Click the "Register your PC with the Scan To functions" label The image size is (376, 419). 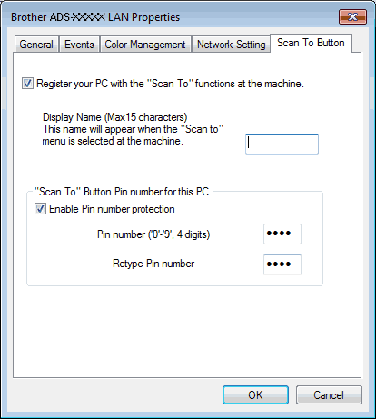(170, 84)
